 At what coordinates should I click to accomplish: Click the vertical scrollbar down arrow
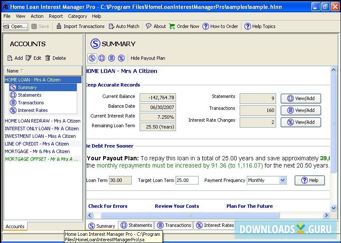pyautogui.click(x=334, y=208)
